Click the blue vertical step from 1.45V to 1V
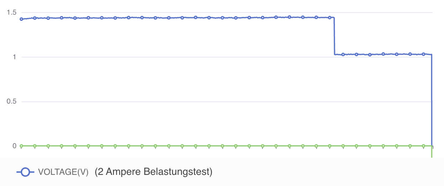Screen dimensions: 444x186 pyautogui.click(x=334, y=36)
